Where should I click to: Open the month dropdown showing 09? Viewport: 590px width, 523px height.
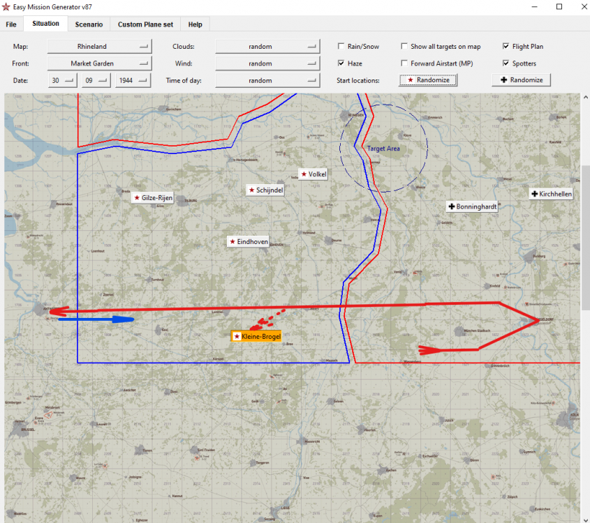[96, 80]
